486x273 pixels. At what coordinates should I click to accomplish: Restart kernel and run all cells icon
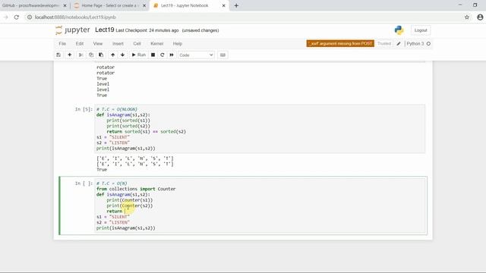172,55
